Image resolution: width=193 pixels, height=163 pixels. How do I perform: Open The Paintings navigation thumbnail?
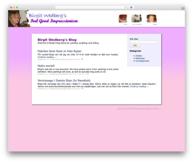137,18
